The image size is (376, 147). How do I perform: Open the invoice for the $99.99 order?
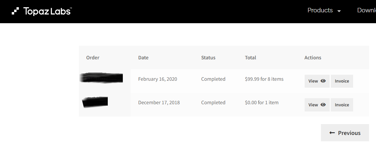342,81
